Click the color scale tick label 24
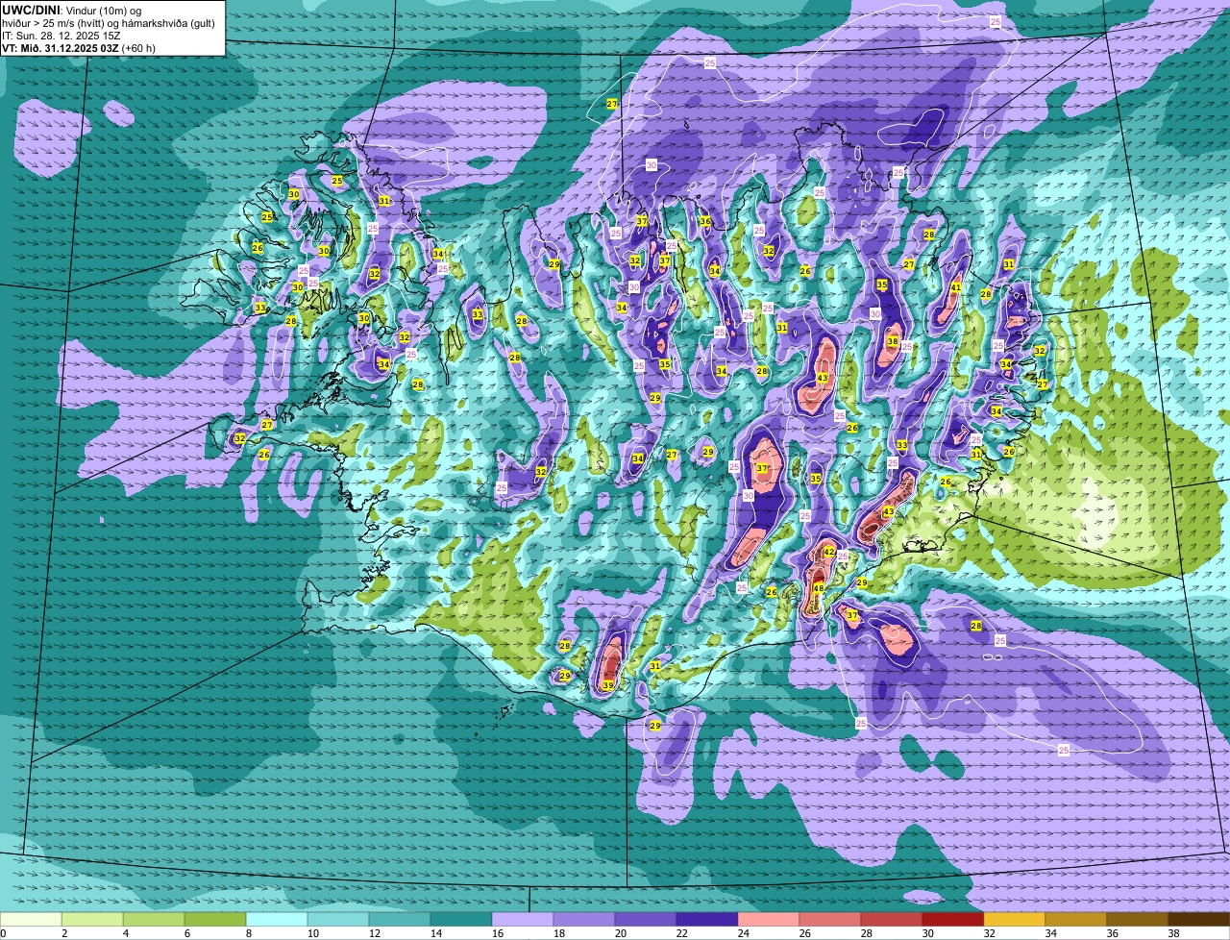Viewport: 1230px width, 940px height. 743,933
